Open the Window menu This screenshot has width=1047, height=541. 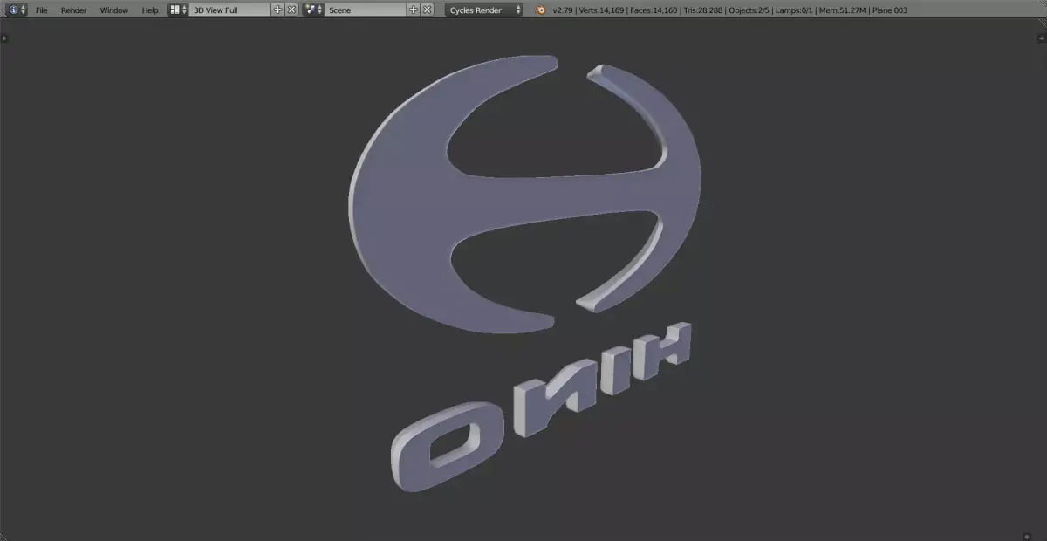click(113, 10)
